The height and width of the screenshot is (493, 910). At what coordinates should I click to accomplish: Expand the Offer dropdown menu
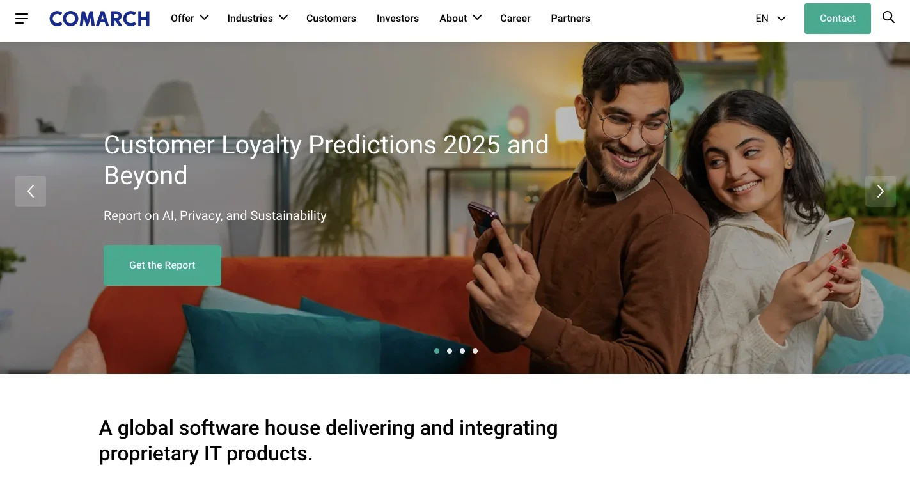[x=190, y=18]
